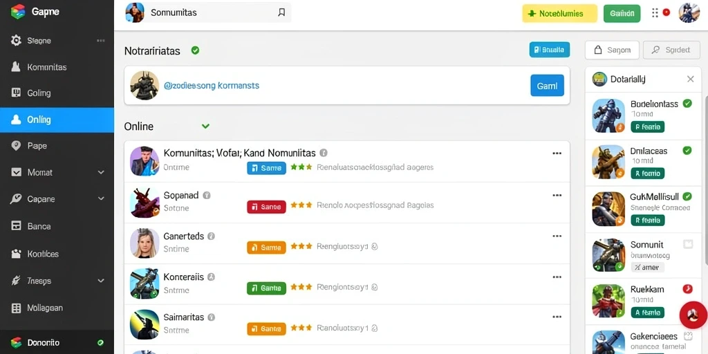The image size is (708, 354).
Task: Collapse the Online section green chevron
Action: [x=205, y=127]
